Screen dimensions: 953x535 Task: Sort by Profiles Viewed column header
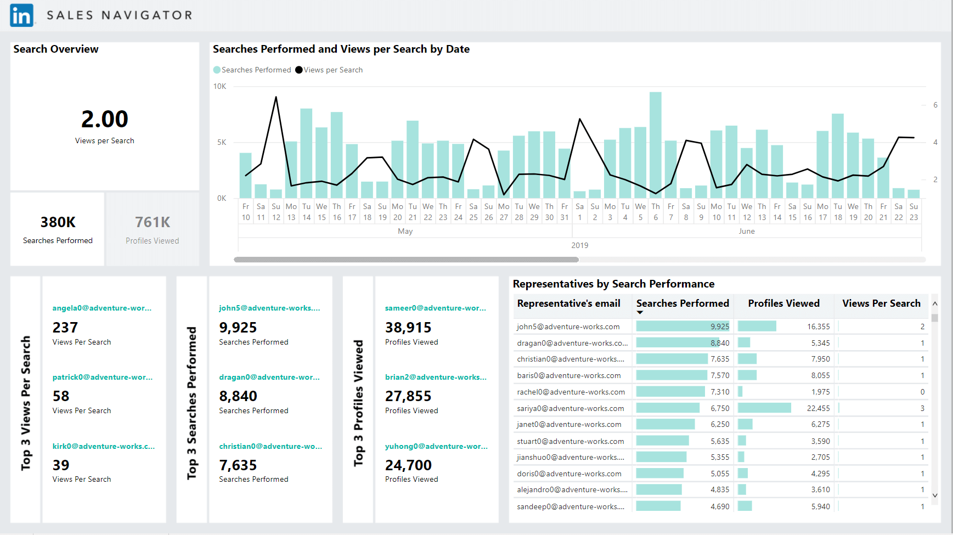pyautogui.click(x=783, y=303)
